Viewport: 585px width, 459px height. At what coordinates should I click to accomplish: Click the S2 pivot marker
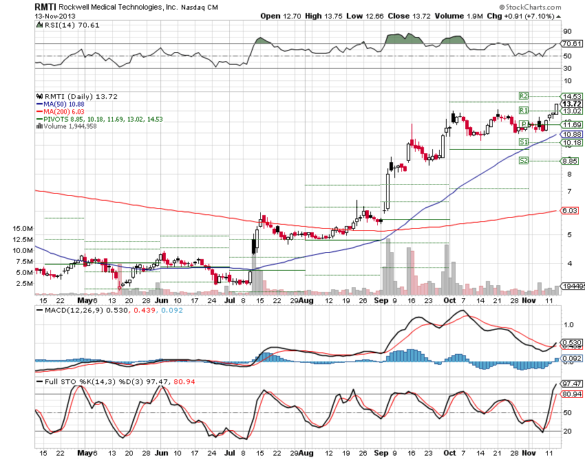click(x=524, y=160)
